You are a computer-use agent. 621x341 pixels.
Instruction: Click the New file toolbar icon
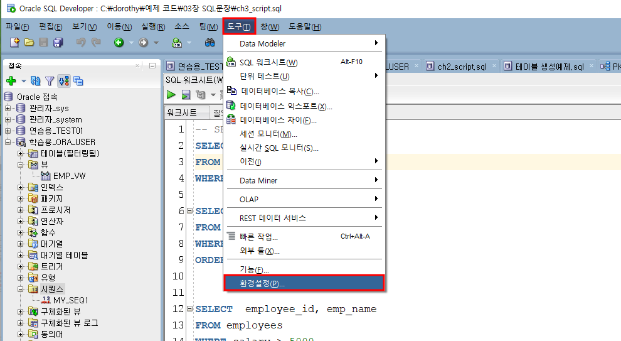(x=14, y=43)
